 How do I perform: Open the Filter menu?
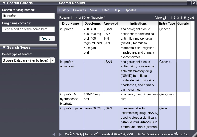pyautogui.click(x=105, y=10)
